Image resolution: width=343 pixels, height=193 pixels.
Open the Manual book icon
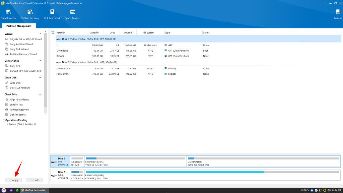[338, 12]
